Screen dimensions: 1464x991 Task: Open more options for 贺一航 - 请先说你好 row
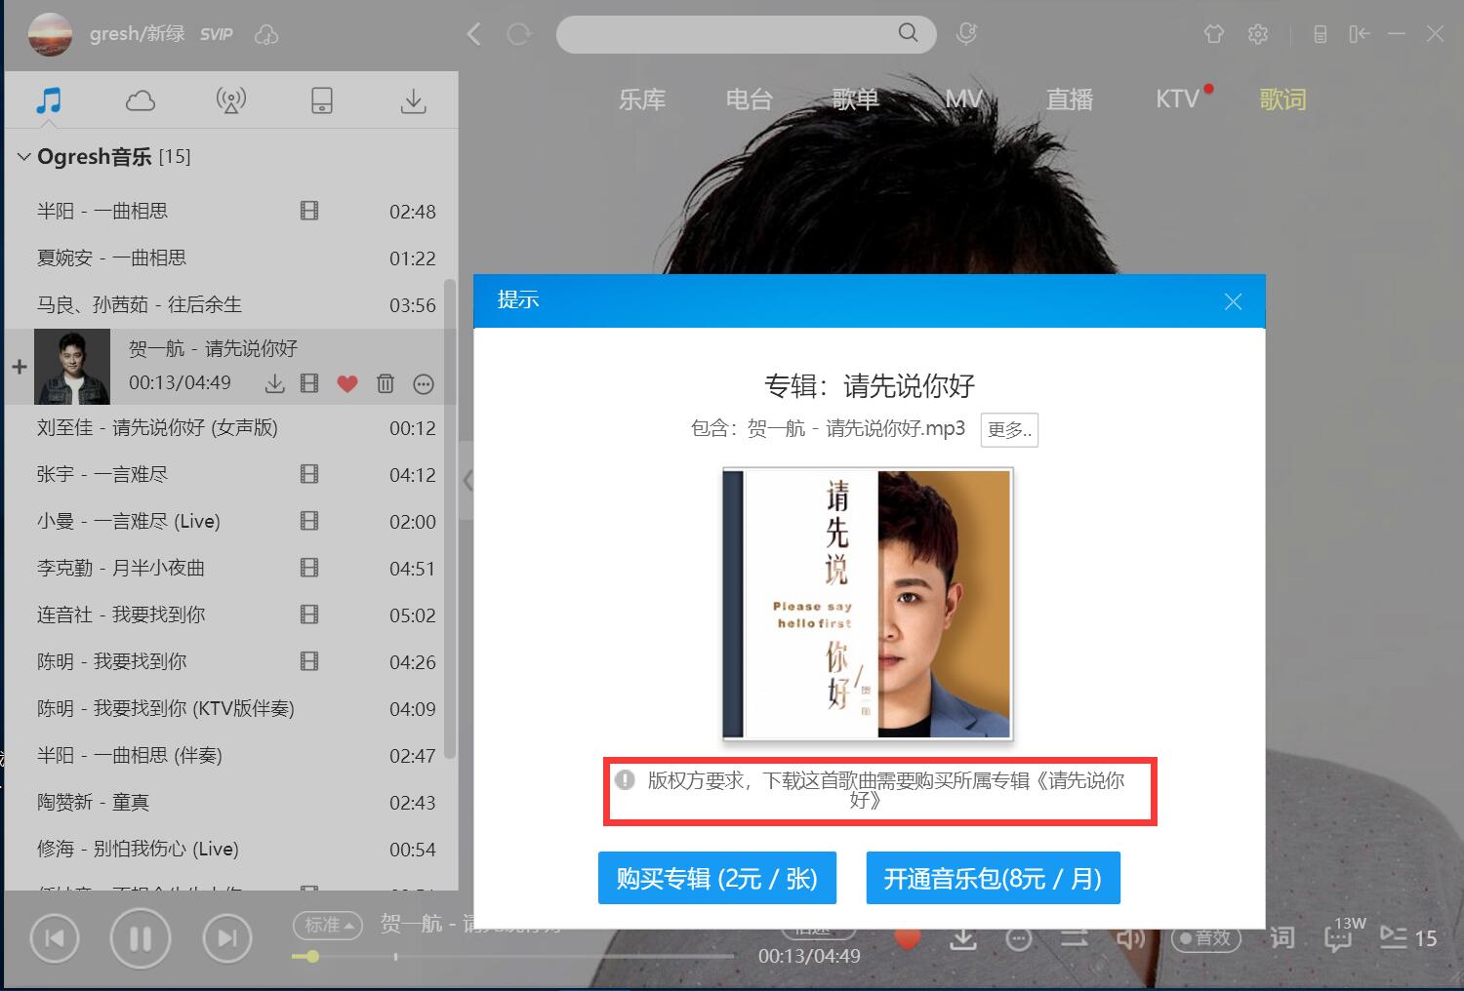point(424,384)
